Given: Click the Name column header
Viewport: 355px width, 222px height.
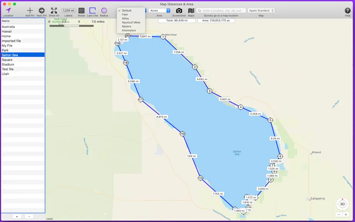Looking at the screenshot, I should pyautogui.click(x=23, y=21).
